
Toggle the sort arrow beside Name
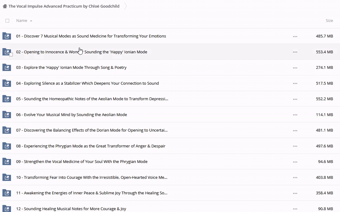[31, 21]
